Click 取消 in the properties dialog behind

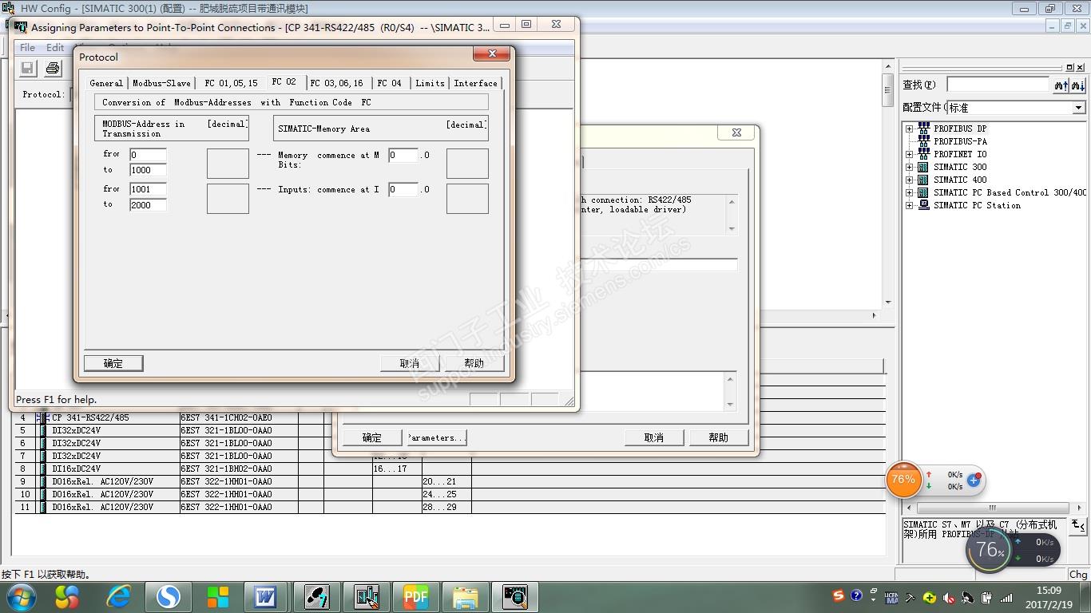654,437
